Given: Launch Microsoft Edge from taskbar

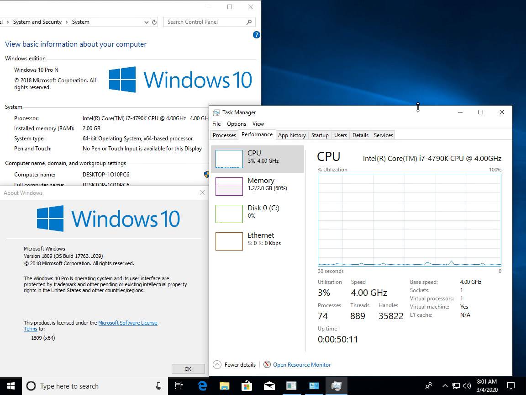Looking at the screenshot, I should coord(202,386).
